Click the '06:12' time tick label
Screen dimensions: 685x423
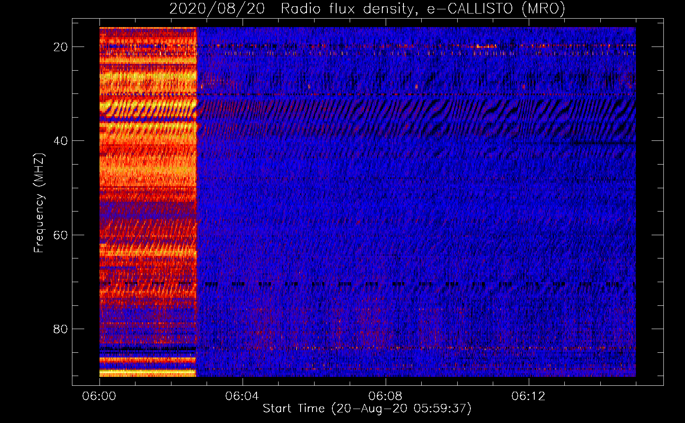click(528, 396)
